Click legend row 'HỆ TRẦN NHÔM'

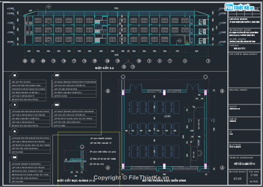pyautogui.click(x=74, y=96)
